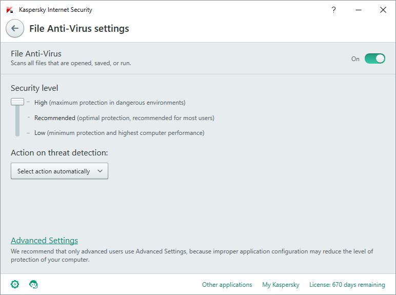
Task: Select the Low security level option
Action: (x=40, y=133)
